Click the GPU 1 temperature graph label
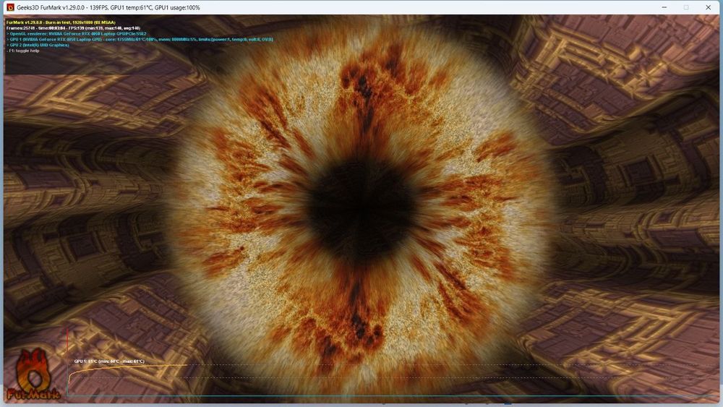Screen dimensions: 723x407 click(109, 361)
